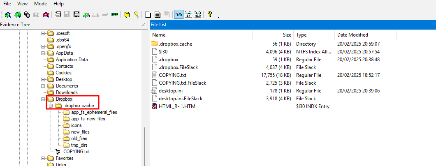Select the .obs64 folder in tree

(x=62, y=40)
